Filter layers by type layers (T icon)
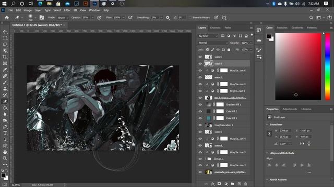The image size is (334, 187). coord(234,36)
